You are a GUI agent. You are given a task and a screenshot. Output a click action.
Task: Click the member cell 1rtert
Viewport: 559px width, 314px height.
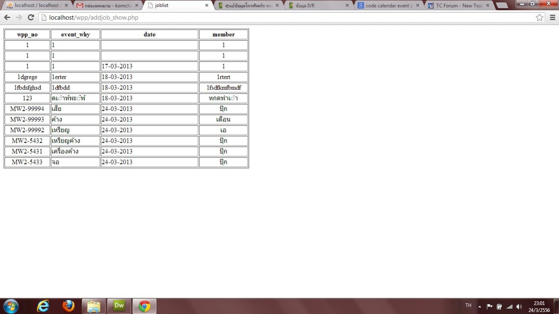tap(223, 77)
